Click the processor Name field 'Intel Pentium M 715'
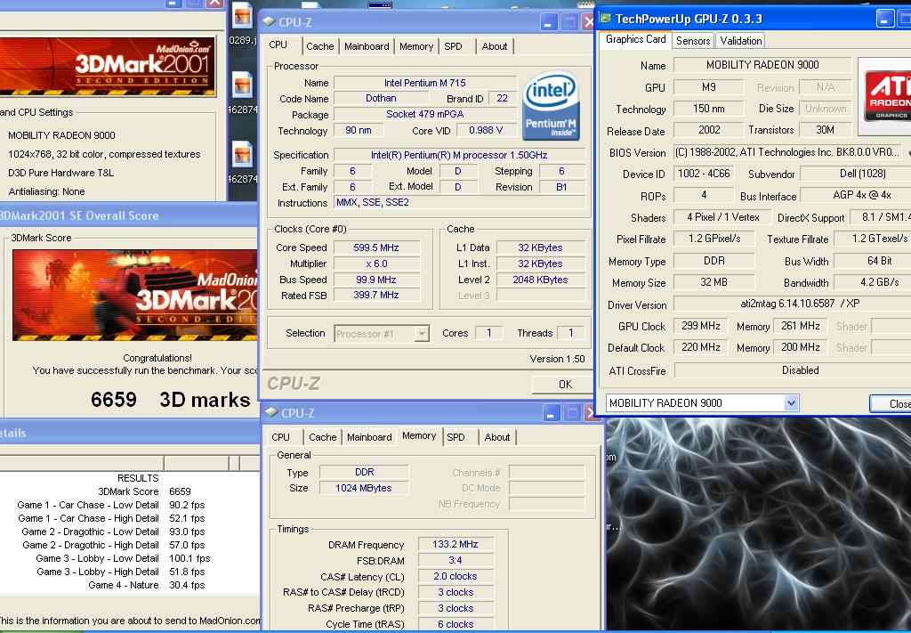This screenshot has height=633, width=911. 424,83
